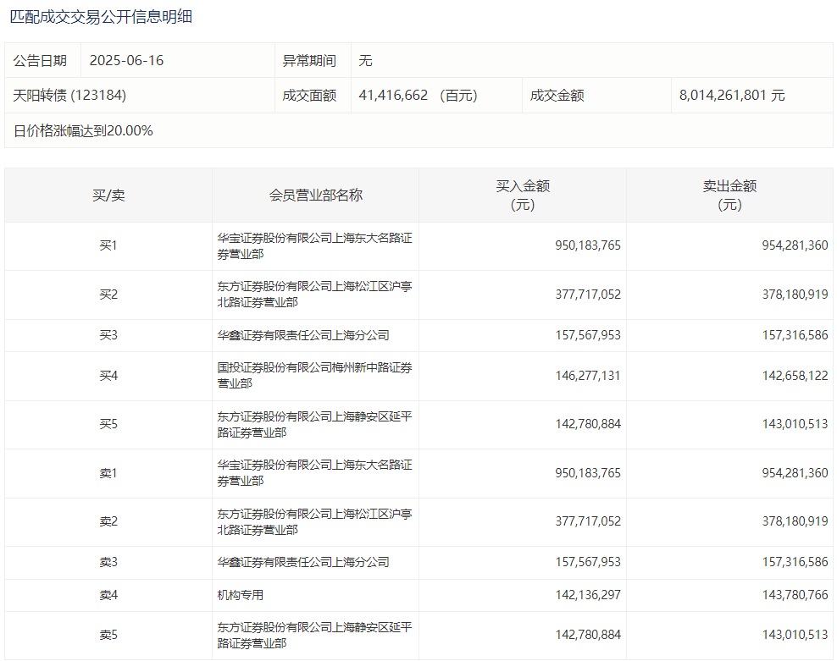Click the 日价格涨幅达到20.00% reason row
The width and height of the screenshot is (837, 661).
[x=83, y=131]
